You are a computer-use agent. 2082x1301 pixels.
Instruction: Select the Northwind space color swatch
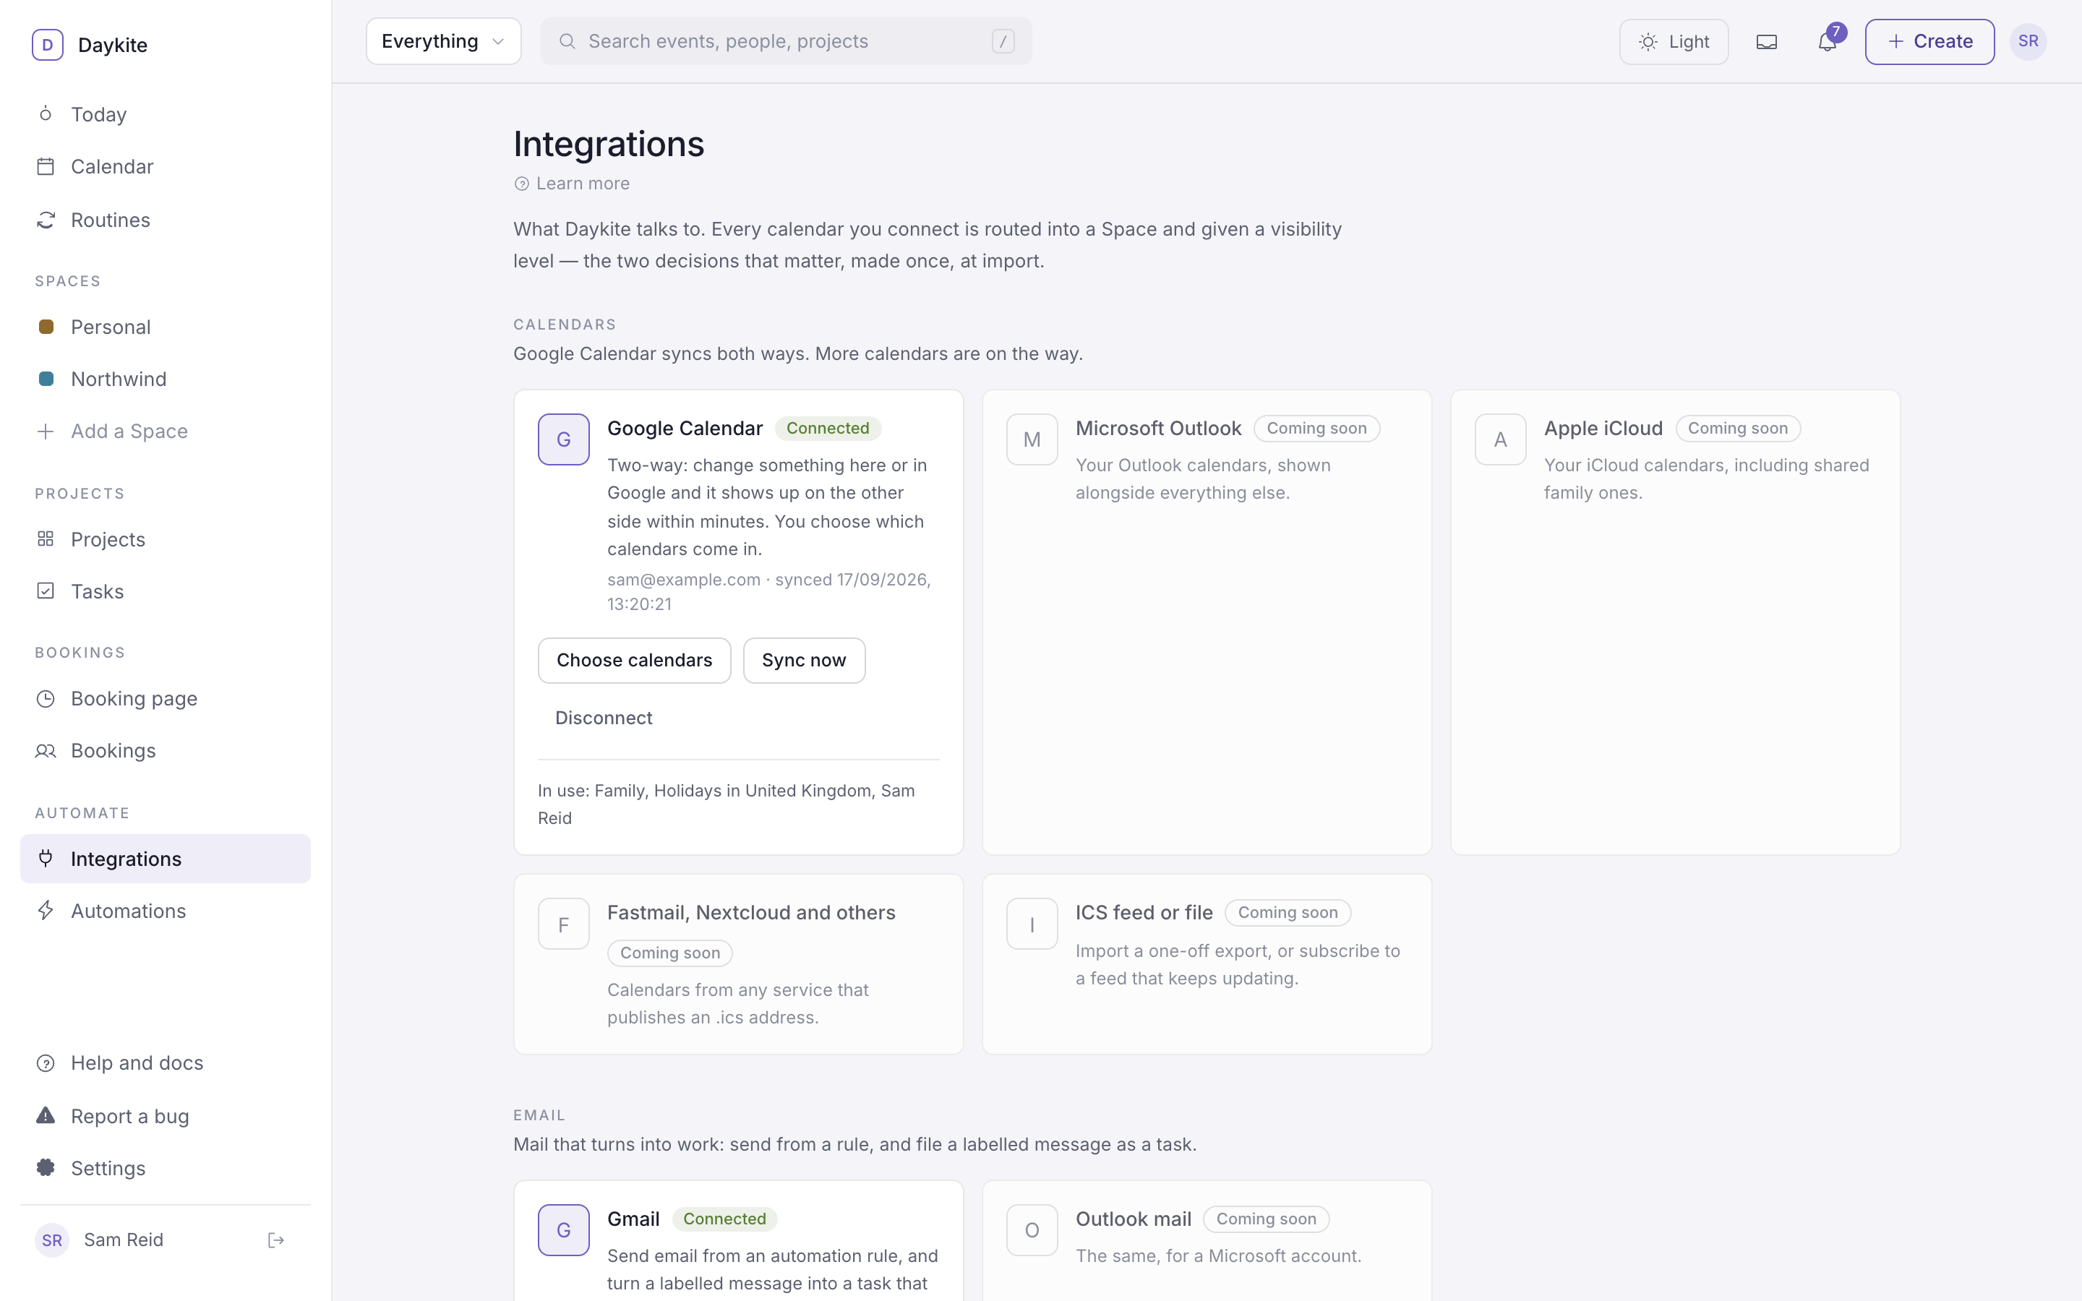46,379
